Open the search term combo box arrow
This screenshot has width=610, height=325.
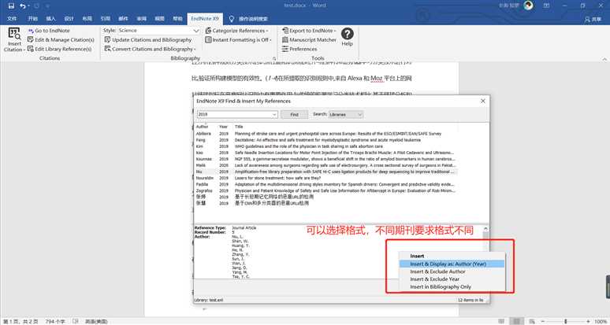(274, 115)
